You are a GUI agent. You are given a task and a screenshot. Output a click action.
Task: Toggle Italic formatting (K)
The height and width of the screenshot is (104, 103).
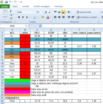[23, 17]
